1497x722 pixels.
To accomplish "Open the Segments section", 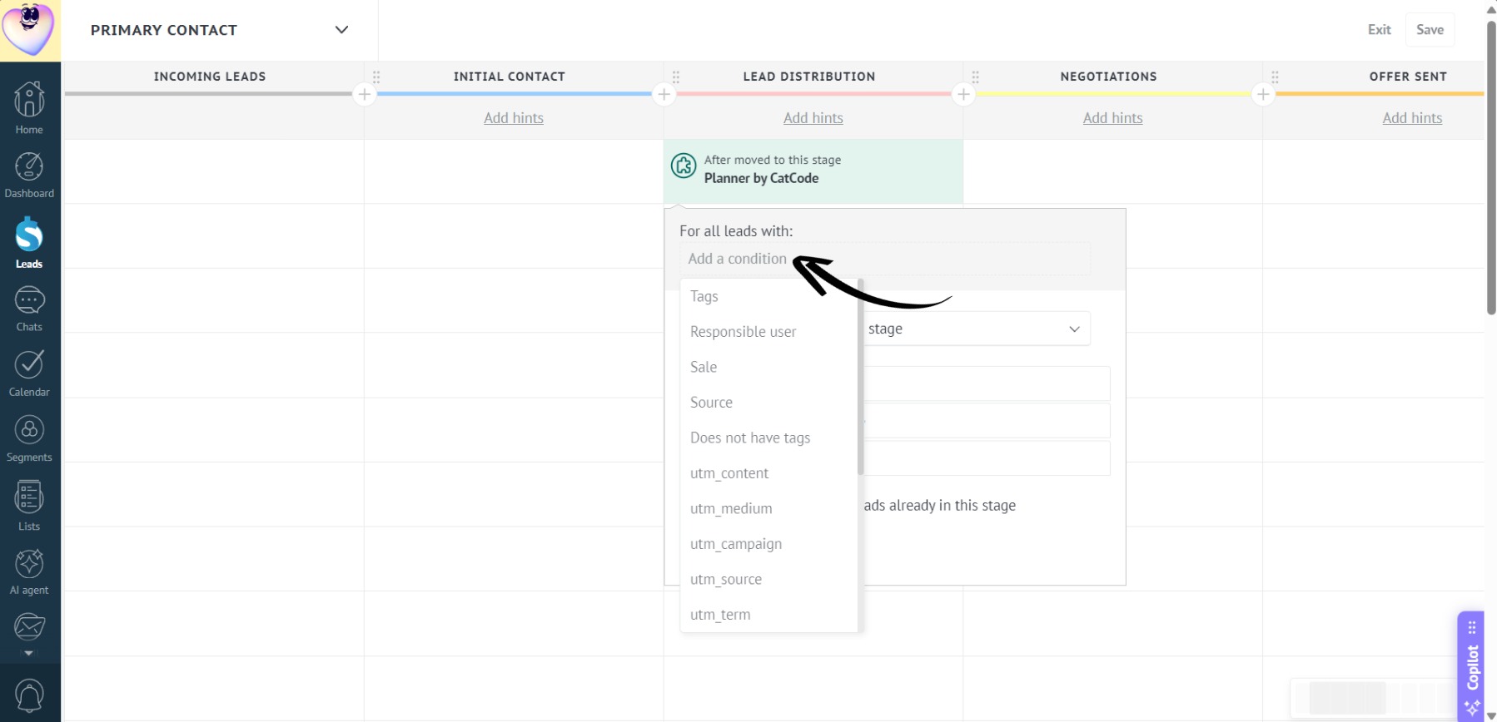I will (29, 439).
